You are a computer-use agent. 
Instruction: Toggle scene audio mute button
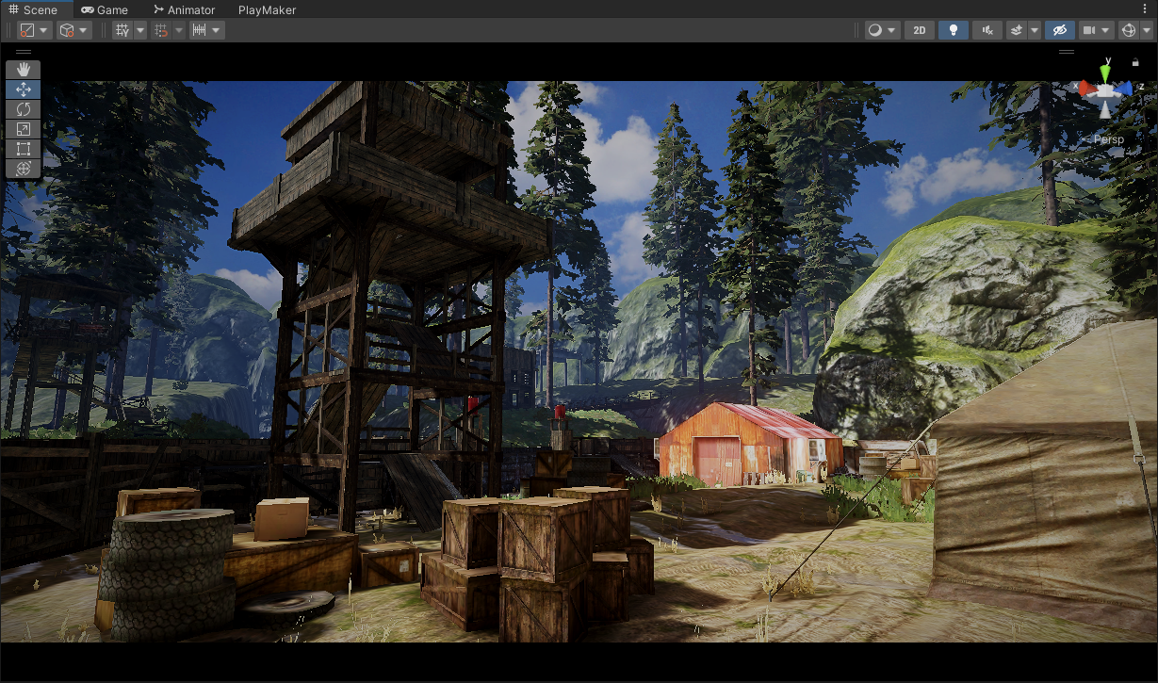point(987,30)
